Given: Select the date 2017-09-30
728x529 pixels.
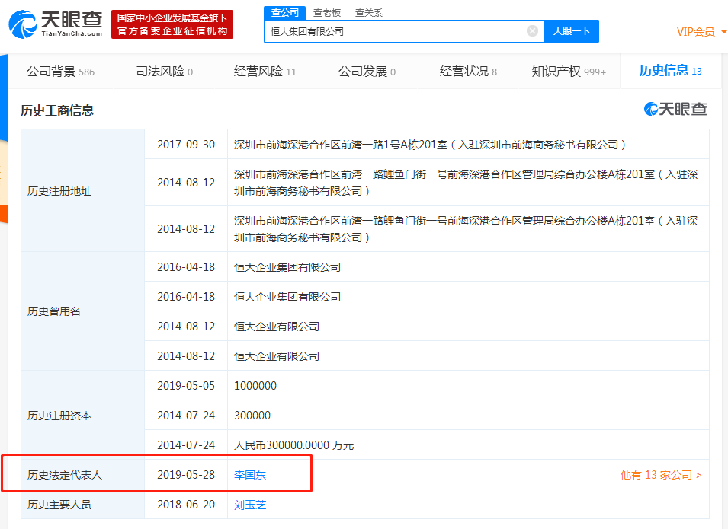Looking at the screenshot, I should 186,145.
